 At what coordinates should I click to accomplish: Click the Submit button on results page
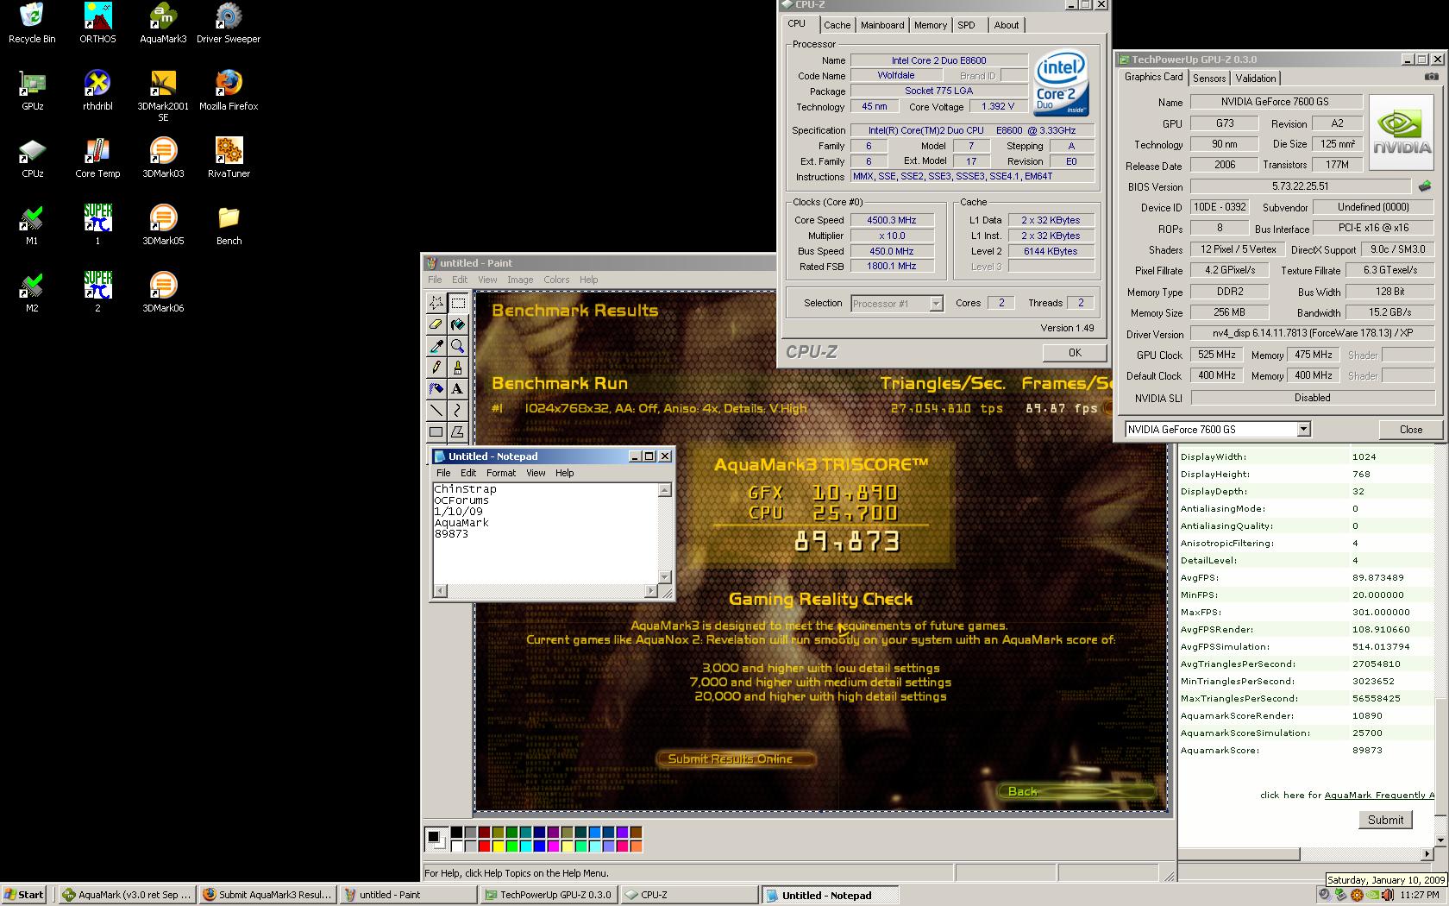(1385, 820)
